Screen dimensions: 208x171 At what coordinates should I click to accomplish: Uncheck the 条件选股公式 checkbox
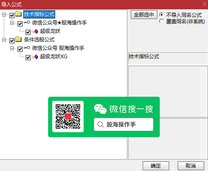tap(12, 41)
